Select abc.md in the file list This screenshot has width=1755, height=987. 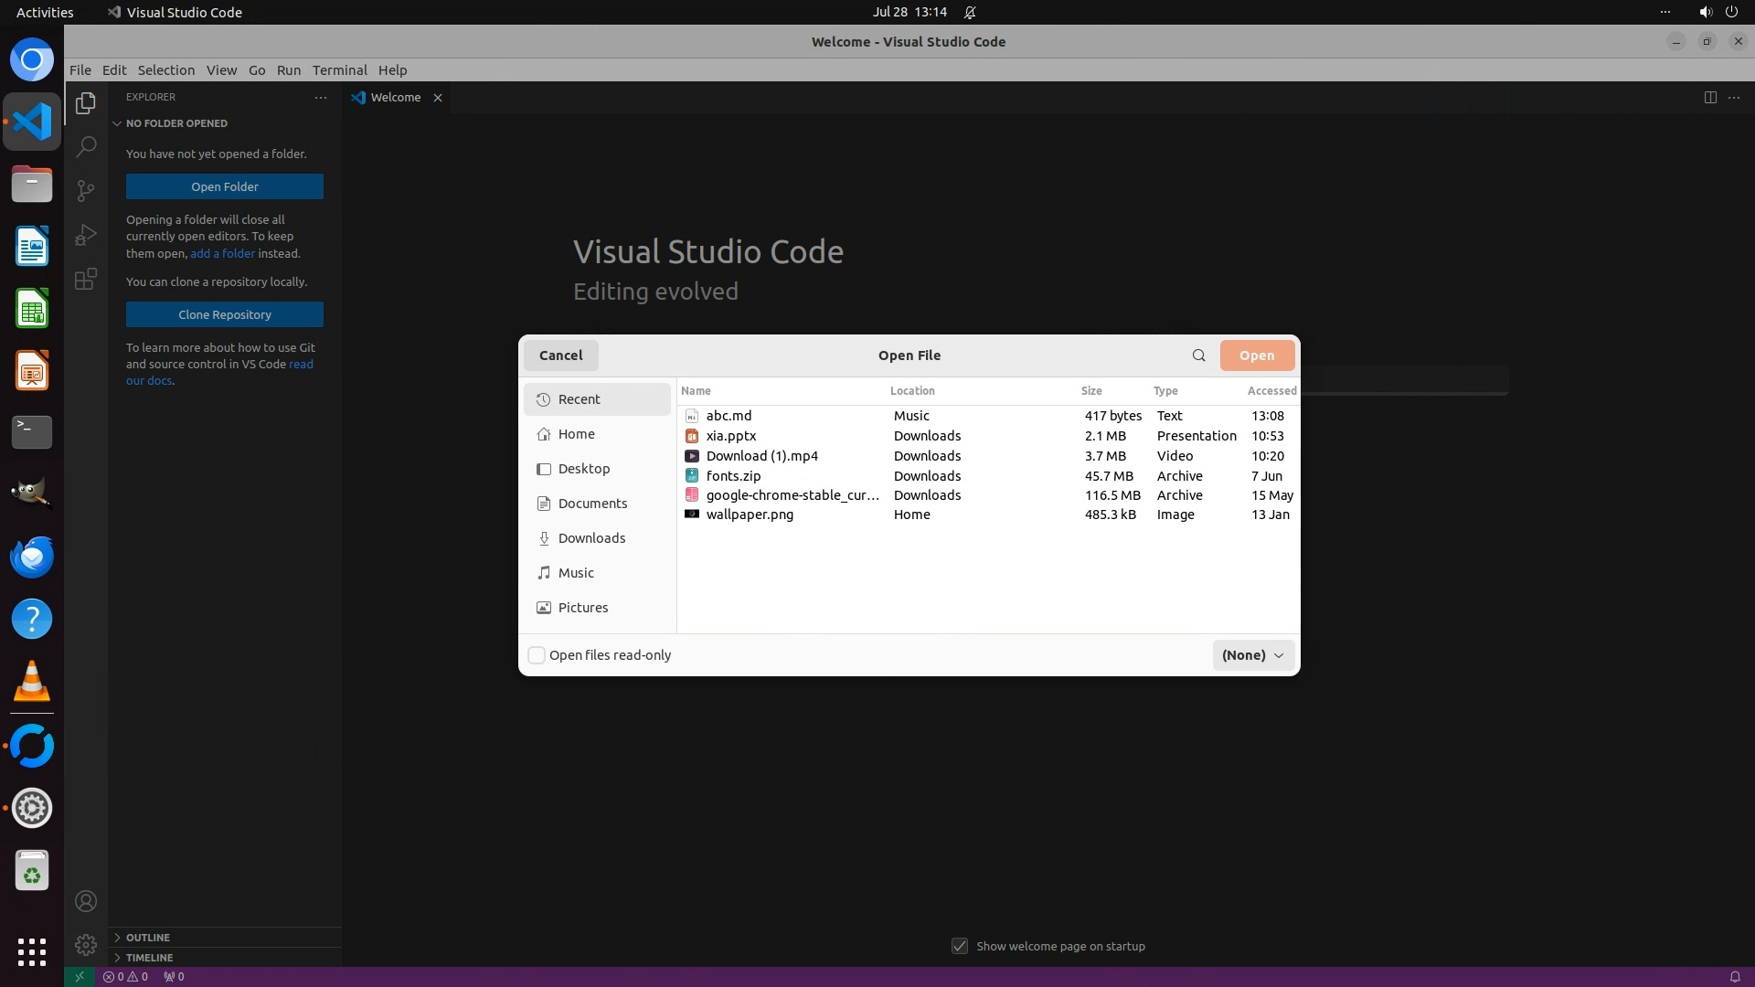pyautogui.click(x=729, y=416)
